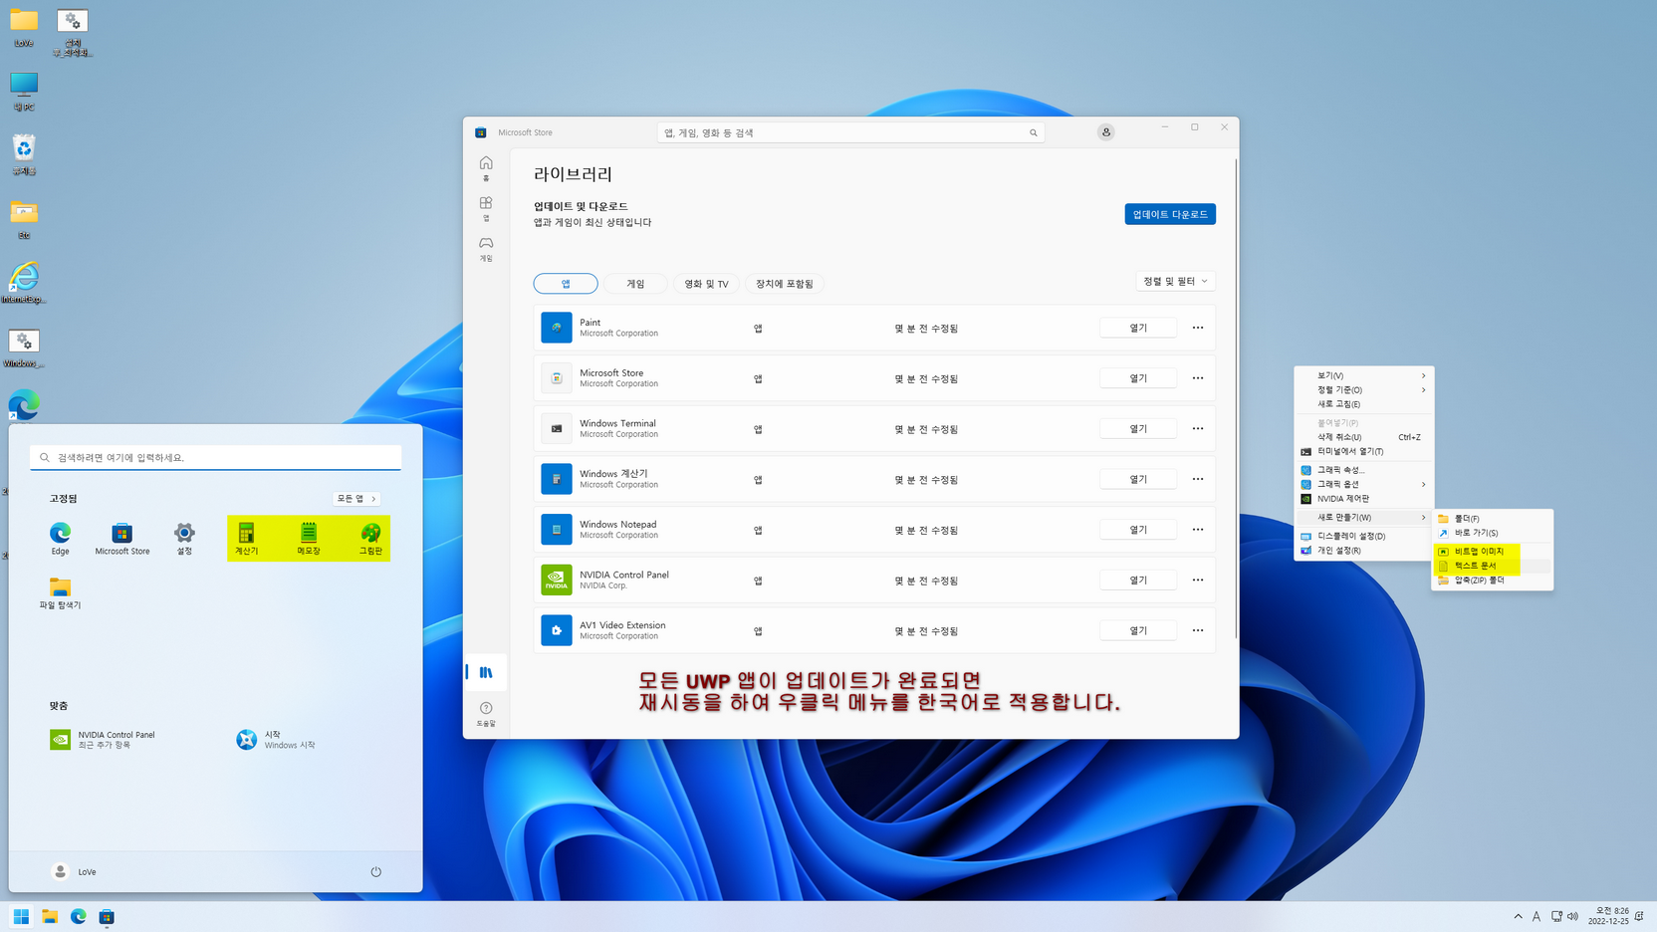Show hidden system tray icons
1657x932 pixels.
(x=1518, y=916)
